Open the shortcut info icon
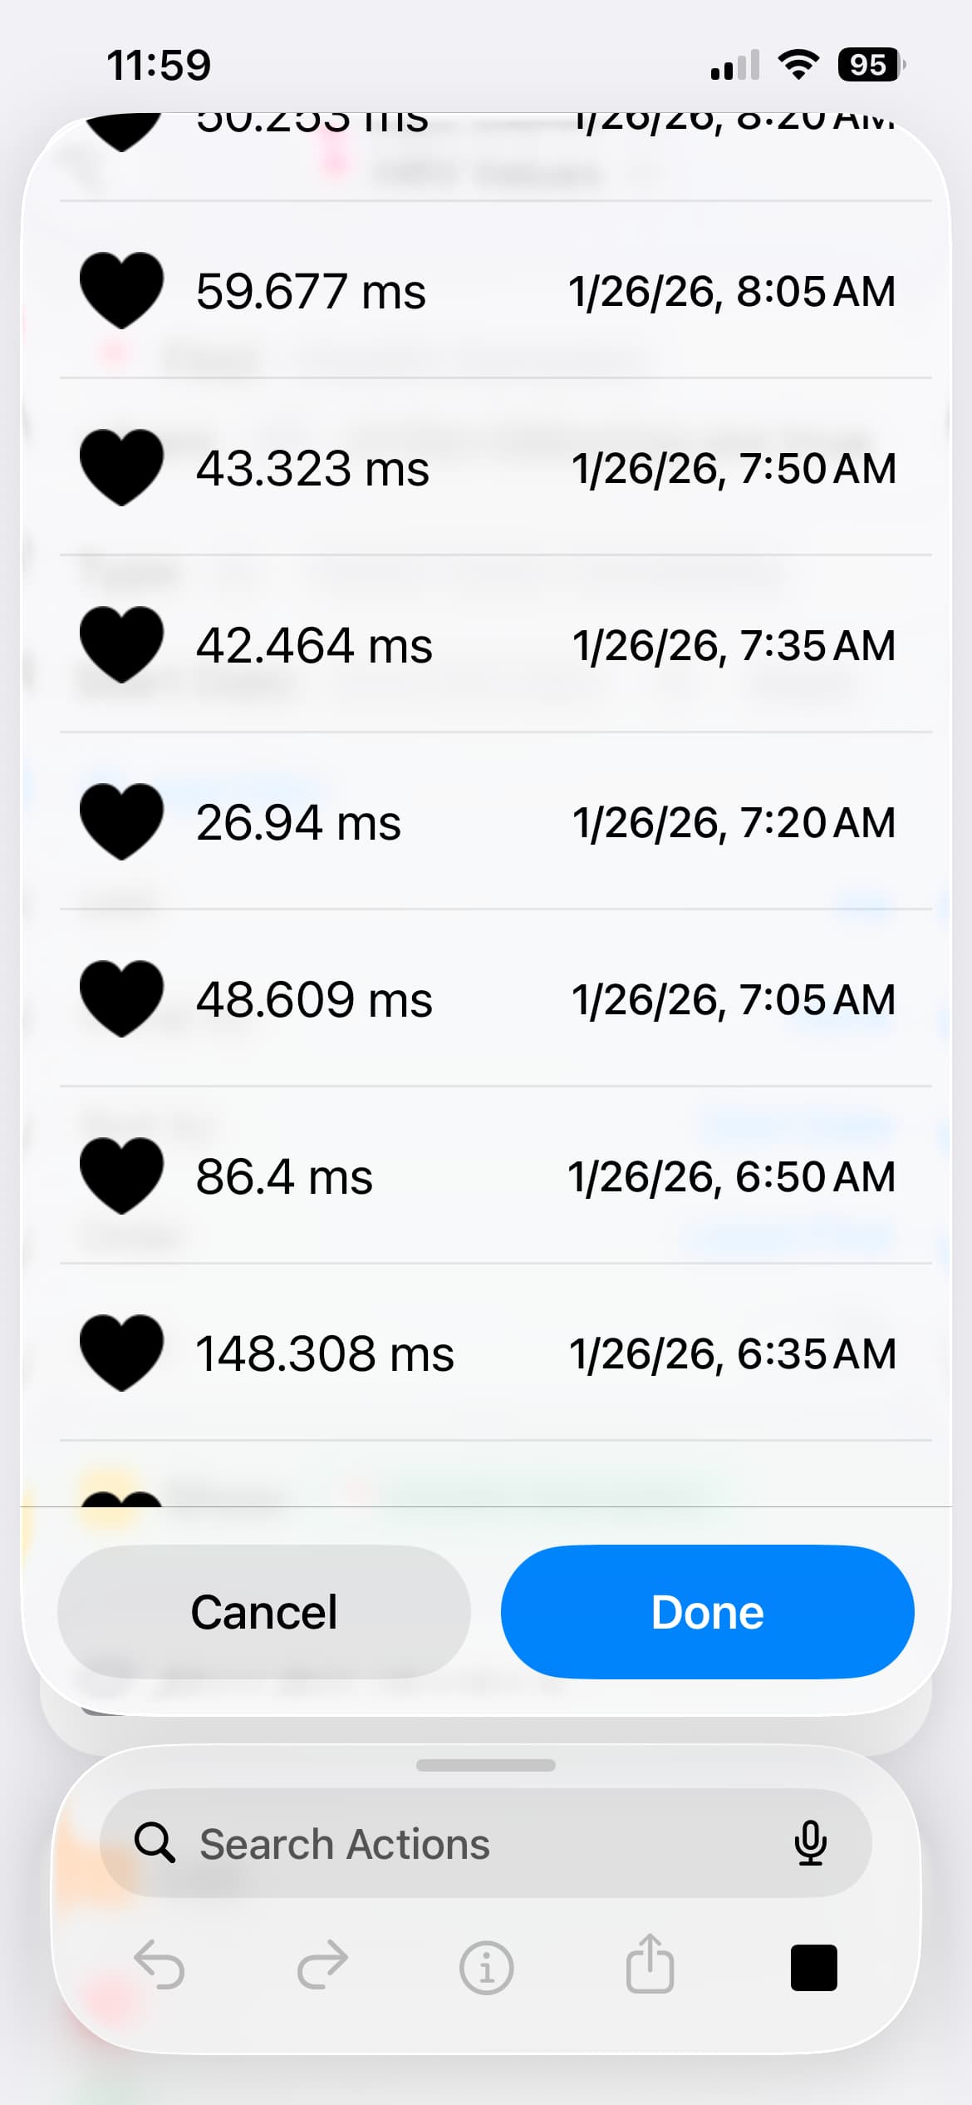972x2105 pixels. [486, 1967]
